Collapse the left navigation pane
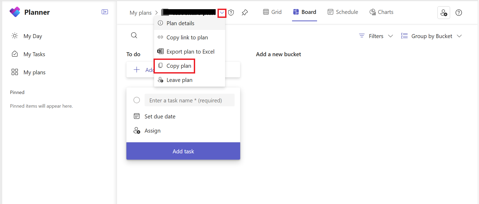The image size is (479, 204). [105, 12]
